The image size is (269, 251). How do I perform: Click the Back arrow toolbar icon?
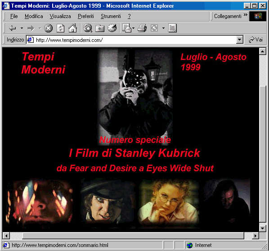13,28
